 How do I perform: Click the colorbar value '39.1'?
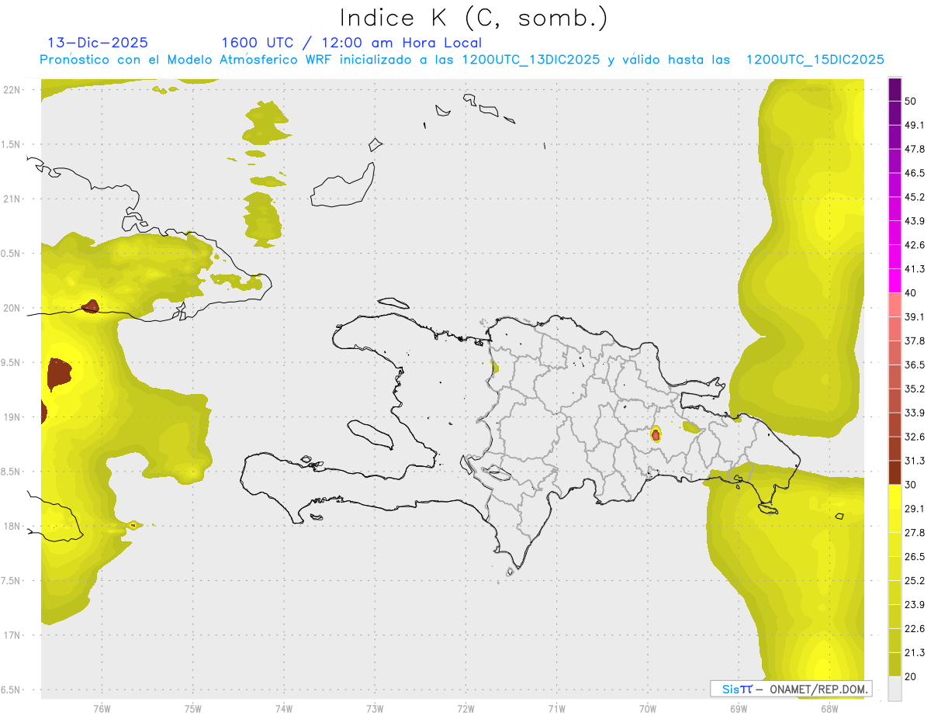pyautogui.click(x=915, y=316)
